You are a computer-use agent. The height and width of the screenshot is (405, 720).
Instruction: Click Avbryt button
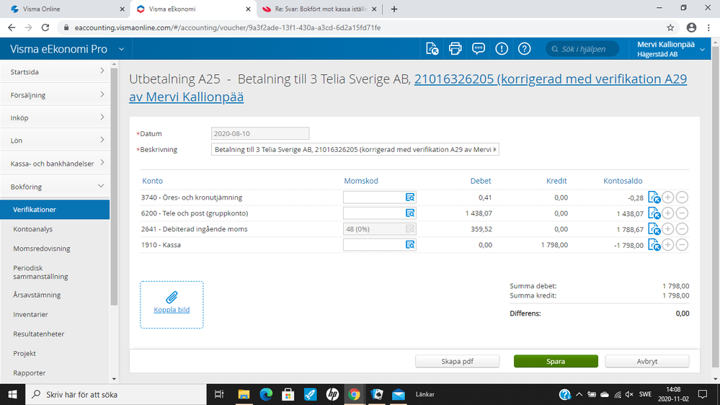pyautogui.click(x=647, y=361)
